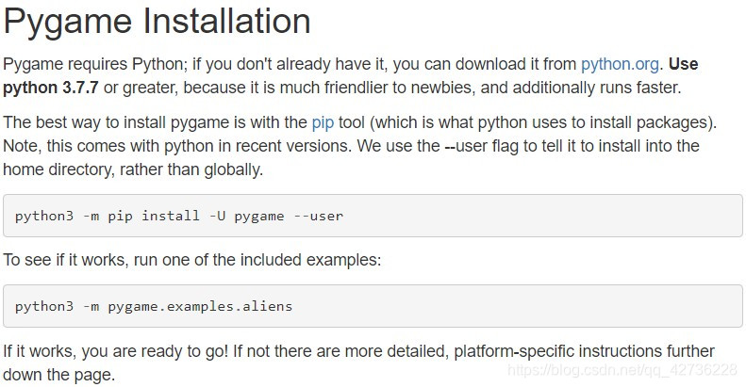Screen dimensions: 746x387
Task: Click the bold 'python 3.7.7' text
Action: coord(51,88)
